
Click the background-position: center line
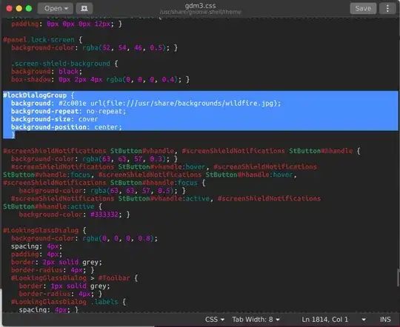[67, 127]
